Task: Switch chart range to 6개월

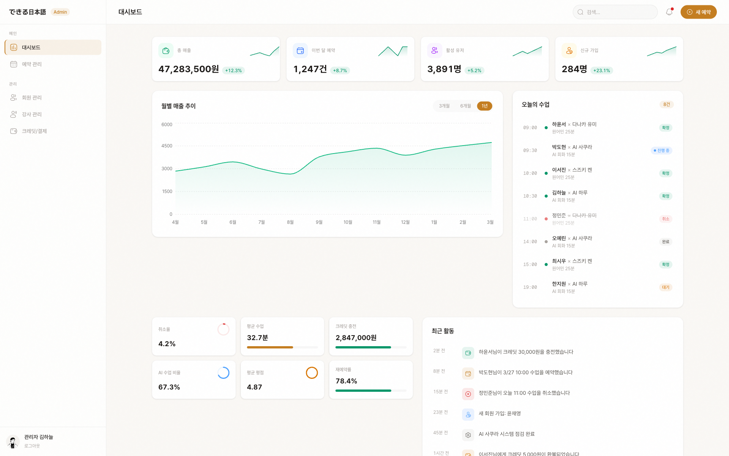Action: point(465,106)
